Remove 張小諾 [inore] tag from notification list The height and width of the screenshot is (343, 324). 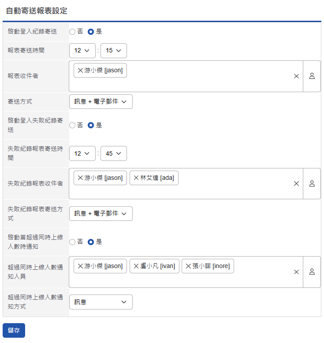coord(188,266)
